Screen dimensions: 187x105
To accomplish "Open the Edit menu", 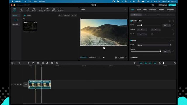I will (30, 1).
